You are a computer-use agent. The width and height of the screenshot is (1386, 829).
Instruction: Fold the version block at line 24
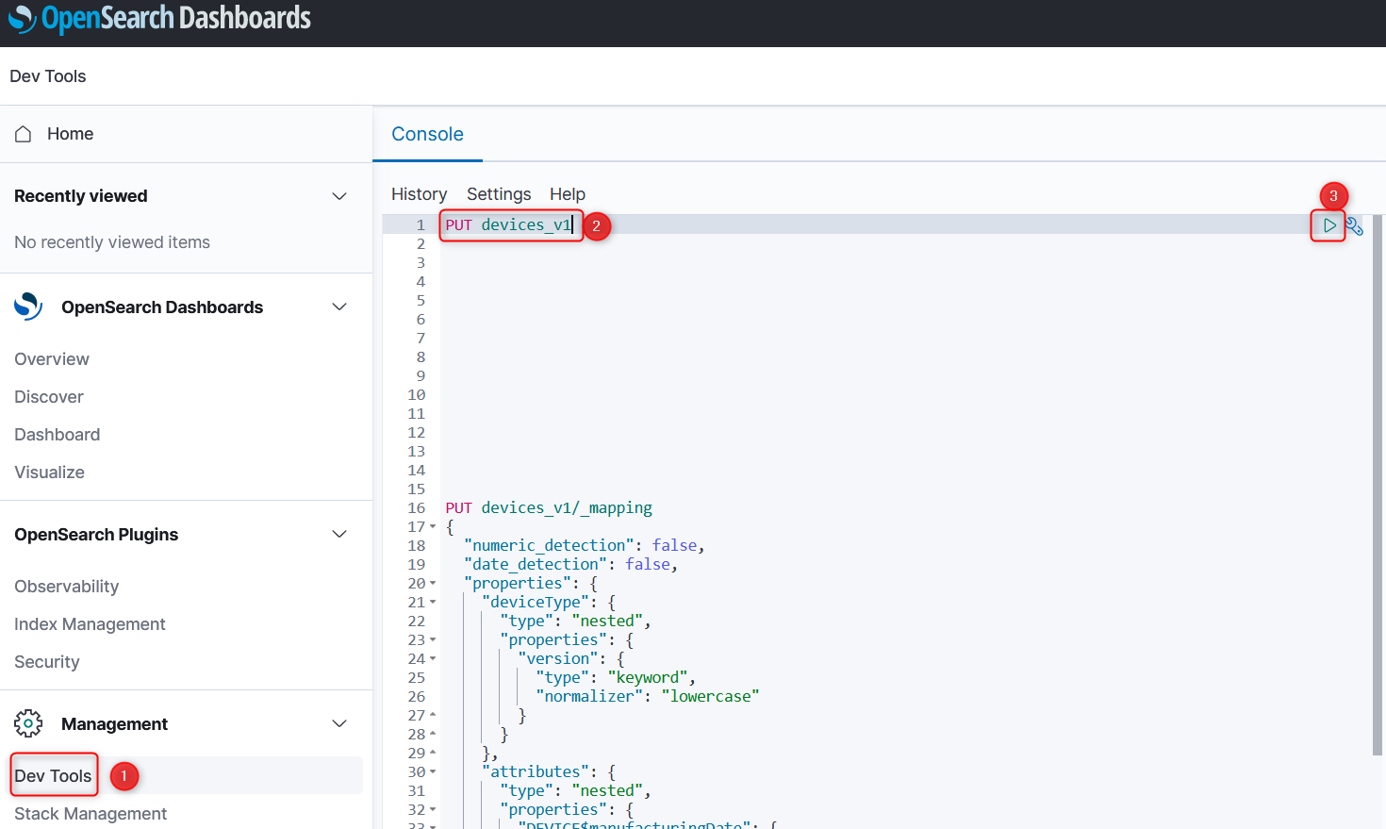click(x=433, y=658)
